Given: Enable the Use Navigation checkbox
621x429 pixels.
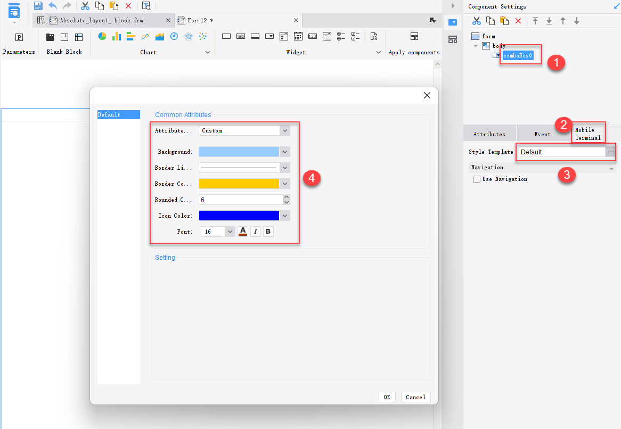Looking at the screenshot, I should tap(477, 179).
